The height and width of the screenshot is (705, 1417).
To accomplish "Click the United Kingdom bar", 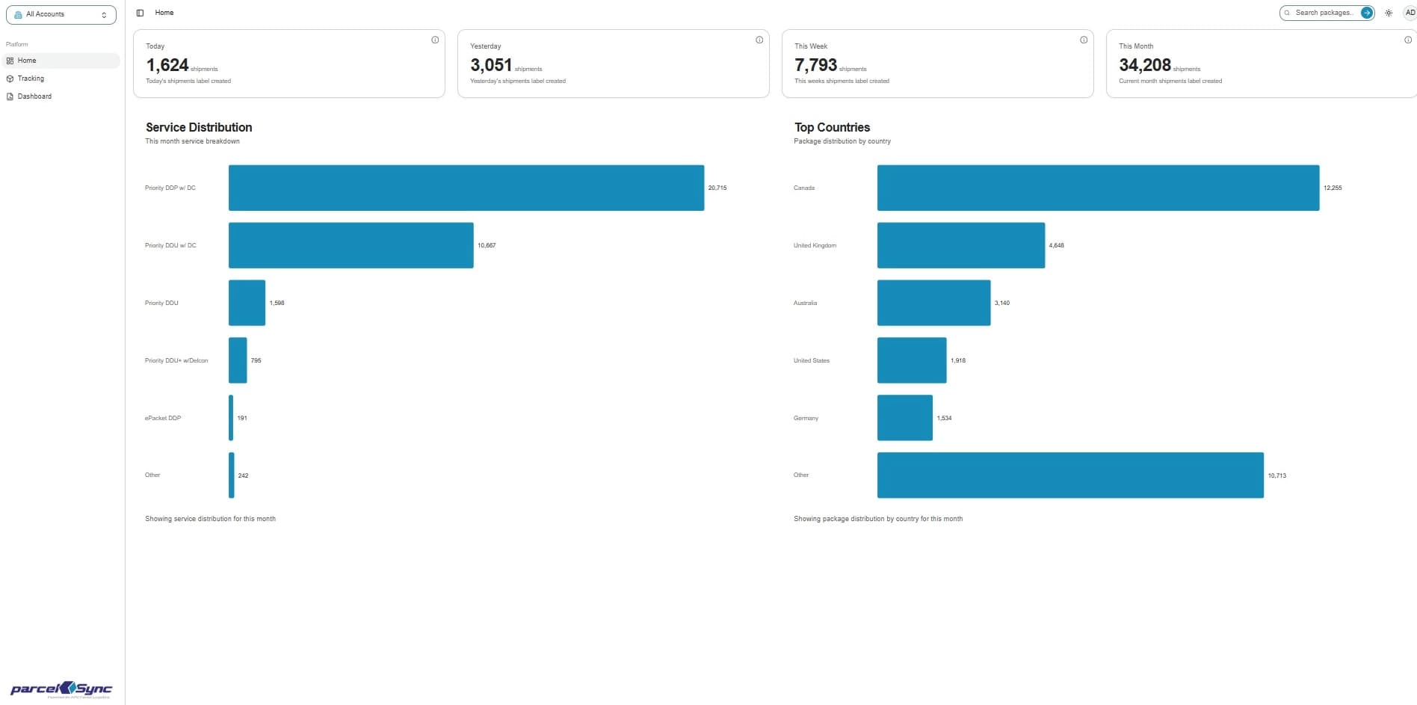I will (x=961, y=245).
